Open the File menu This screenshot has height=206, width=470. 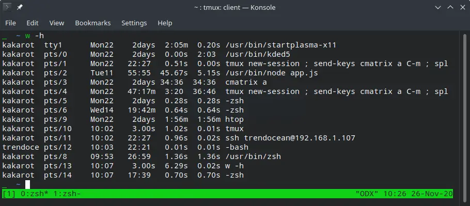coord(10,23)
